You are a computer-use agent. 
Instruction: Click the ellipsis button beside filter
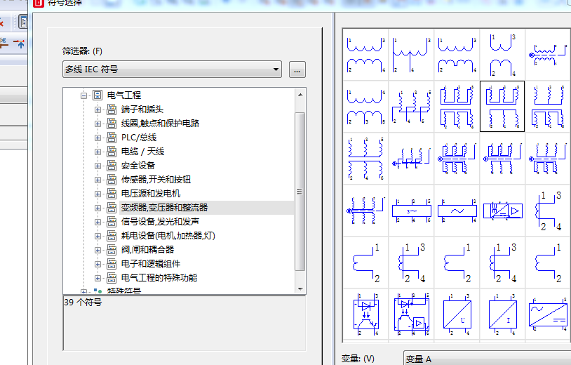tap(297, 69)
